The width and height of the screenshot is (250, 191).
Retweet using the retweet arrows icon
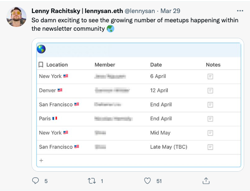click(92, 181)
